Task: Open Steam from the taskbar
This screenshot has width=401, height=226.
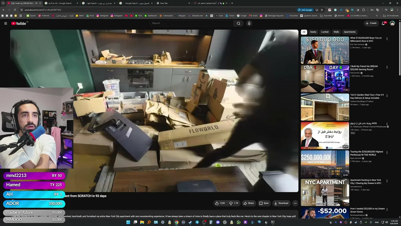Action: click(x=190, y=222)
